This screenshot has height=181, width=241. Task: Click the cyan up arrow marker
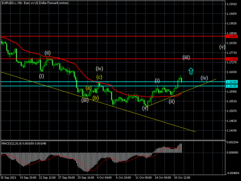[x=191, y=71]
